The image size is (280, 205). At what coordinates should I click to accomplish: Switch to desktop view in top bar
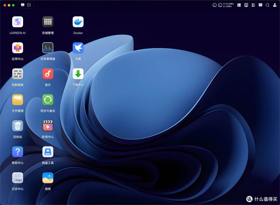[23, 5]
